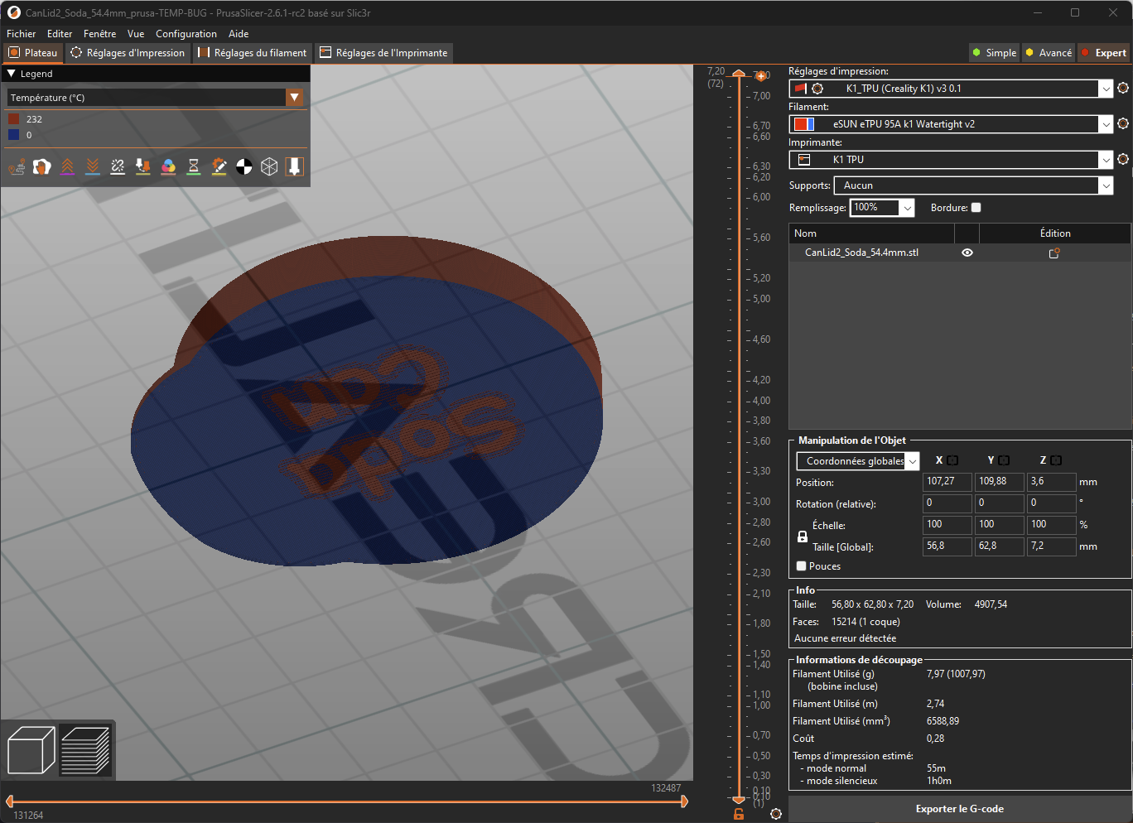Image resolution: width=1133 pixels, height=823 pixels.
Task: Expand the Température legend dropdown
Action: (295, 97)
